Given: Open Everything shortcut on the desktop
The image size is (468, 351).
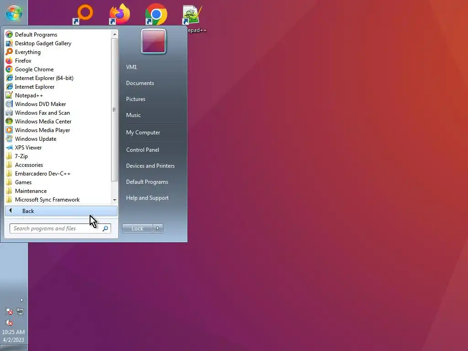Looking at the screenshot, I should [84, 14].
